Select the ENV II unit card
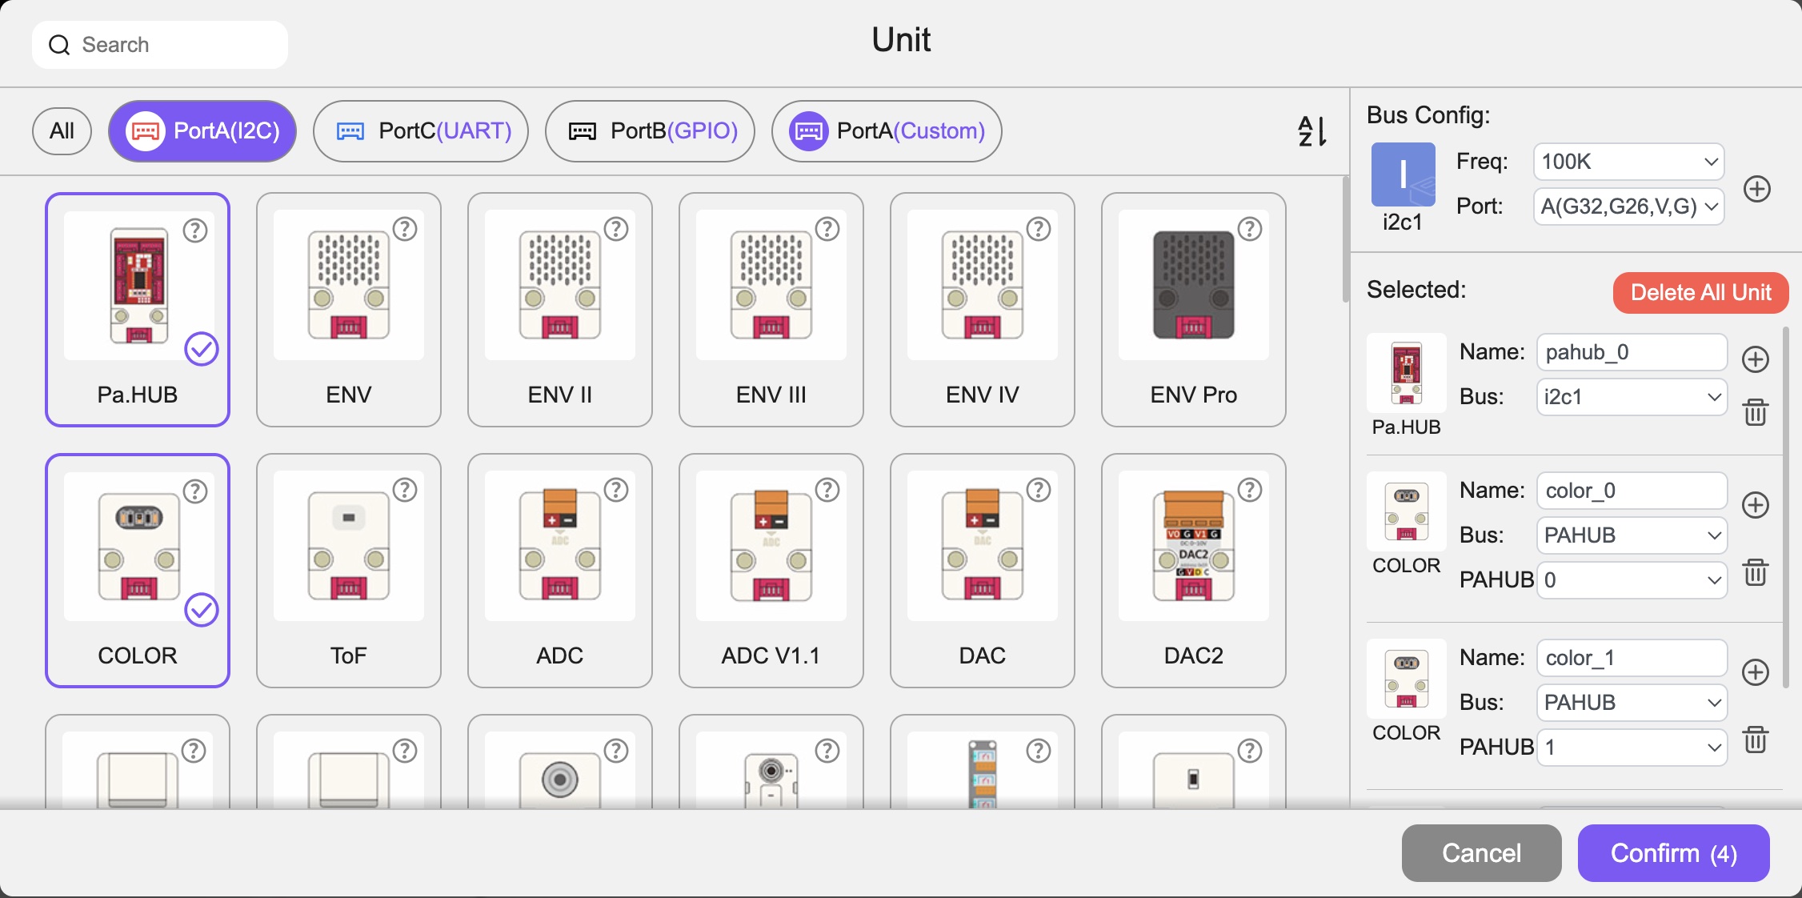The image size is (1802, 898). coord(560,310)
